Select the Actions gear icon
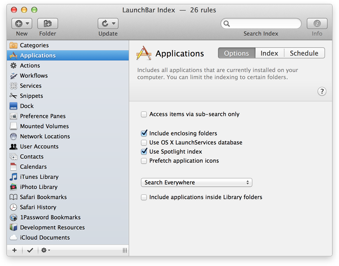 click(x=13, y=65)
